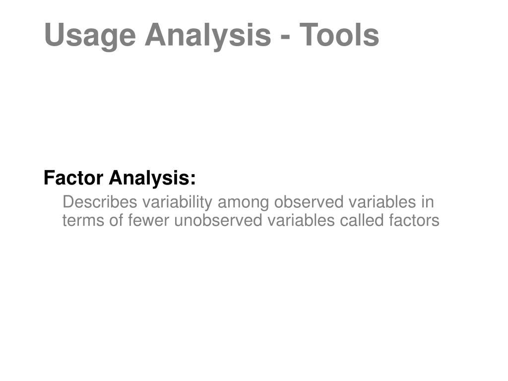Select the word 'Factor' in the bold heading

tap(73, 178)
